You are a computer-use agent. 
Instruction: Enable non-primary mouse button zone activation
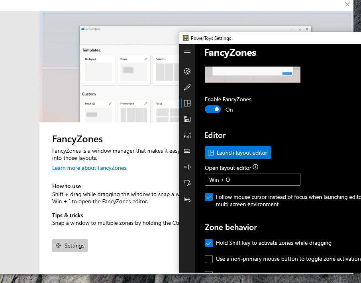(208, 259)
